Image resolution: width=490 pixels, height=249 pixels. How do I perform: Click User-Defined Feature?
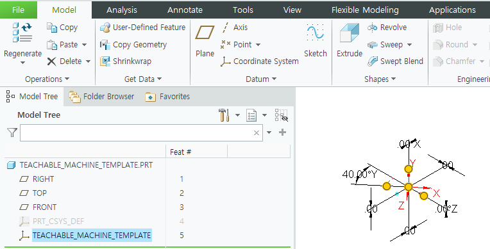(x=142, y=28)
